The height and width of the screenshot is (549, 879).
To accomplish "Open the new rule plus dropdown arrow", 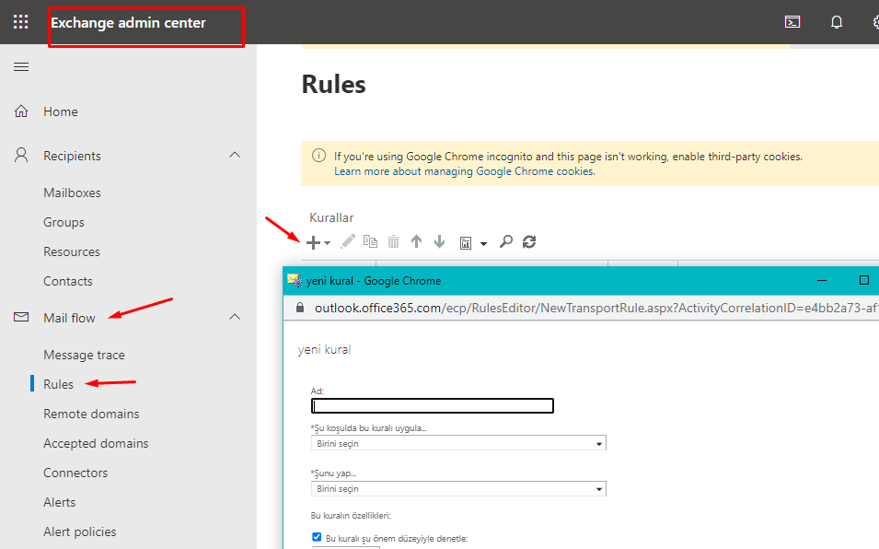I will click(328, 243).
